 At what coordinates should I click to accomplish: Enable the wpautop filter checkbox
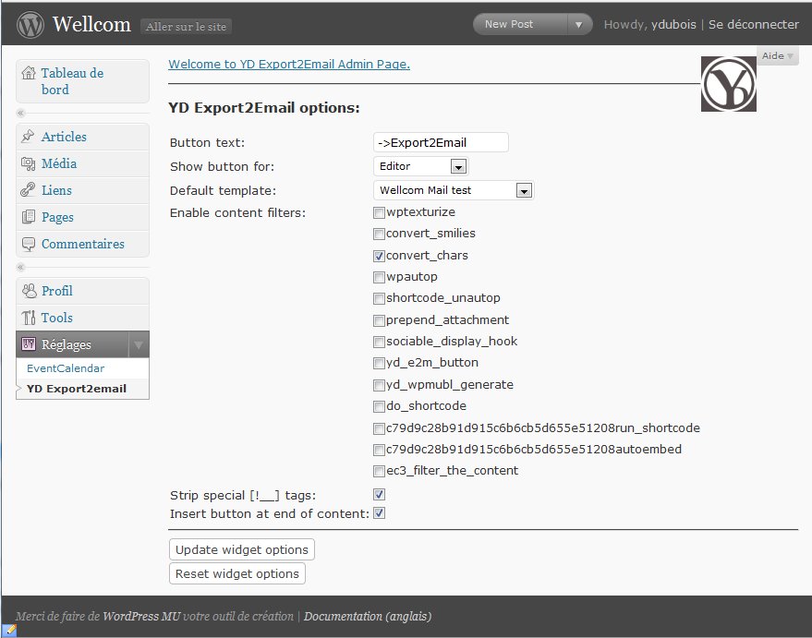click(379, 277)
